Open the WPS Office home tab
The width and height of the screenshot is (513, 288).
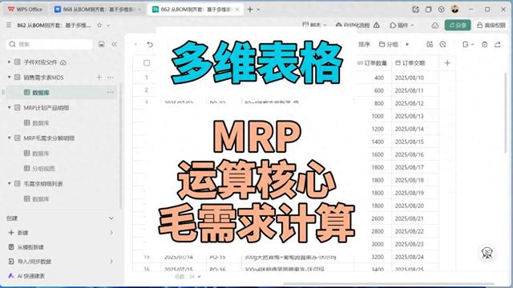pos(25,10)
